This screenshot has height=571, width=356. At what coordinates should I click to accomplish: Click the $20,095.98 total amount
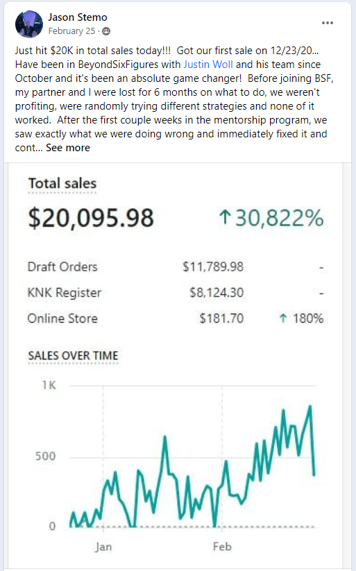[x=91, y=218]
